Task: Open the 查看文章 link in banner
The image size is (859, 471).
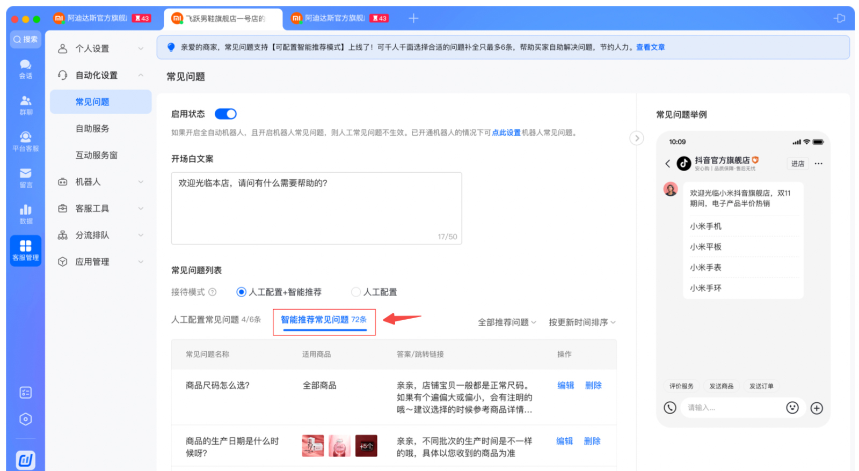Action: tap(650, 47)
